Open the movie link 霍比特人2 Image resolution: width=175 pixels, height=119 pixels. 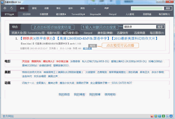click(49, 61)
